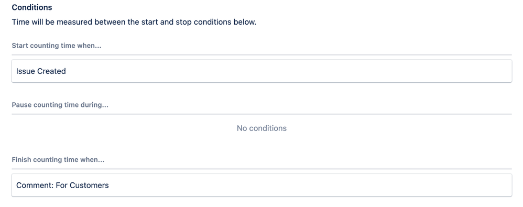
Task: Click the Pause counting time during label
Action: [60, 105]
